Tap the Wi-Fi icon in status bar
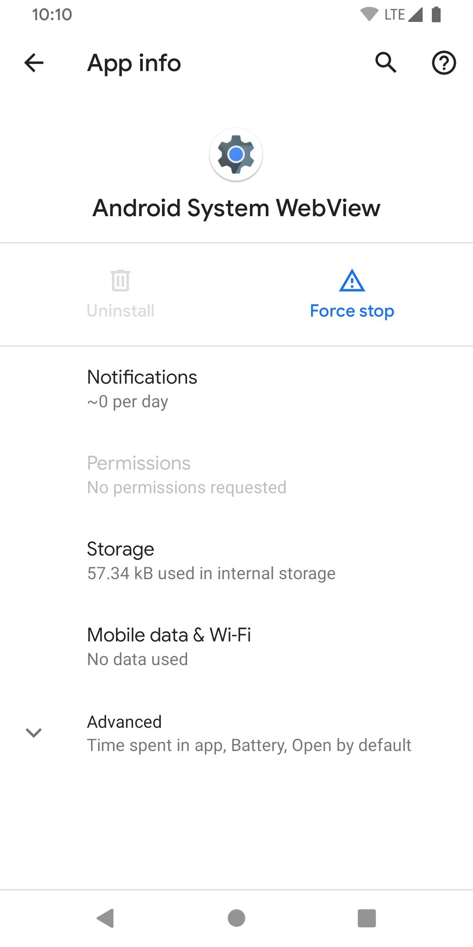The image size is (473, 947). click(x=369, y=15)
